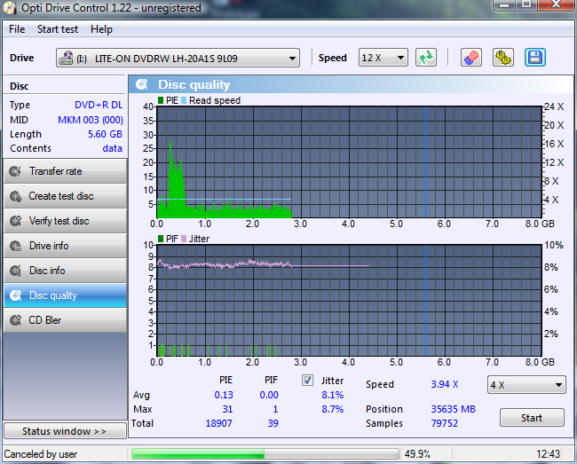
Task: Click the 49.9% progress percentage text
Action: 417,454
